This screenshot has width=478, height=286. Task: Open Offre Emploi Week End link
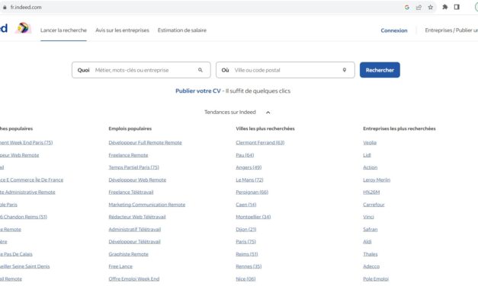click(x=134, y=278)
